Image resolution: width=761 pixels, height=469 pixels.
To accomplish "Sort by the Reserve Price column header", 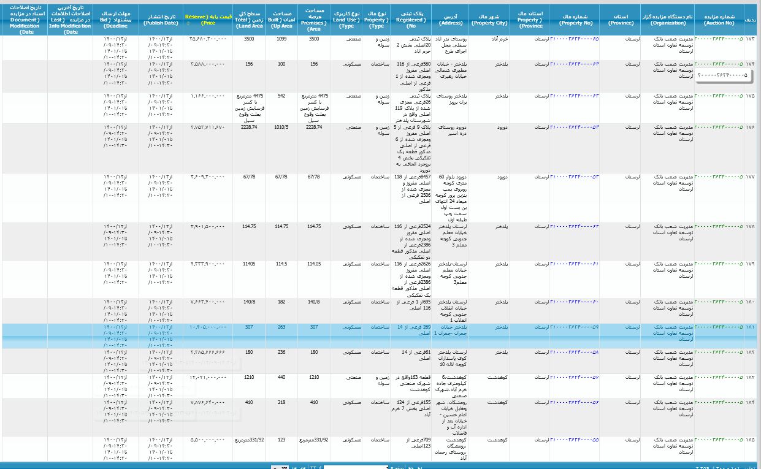I will 208,19.
